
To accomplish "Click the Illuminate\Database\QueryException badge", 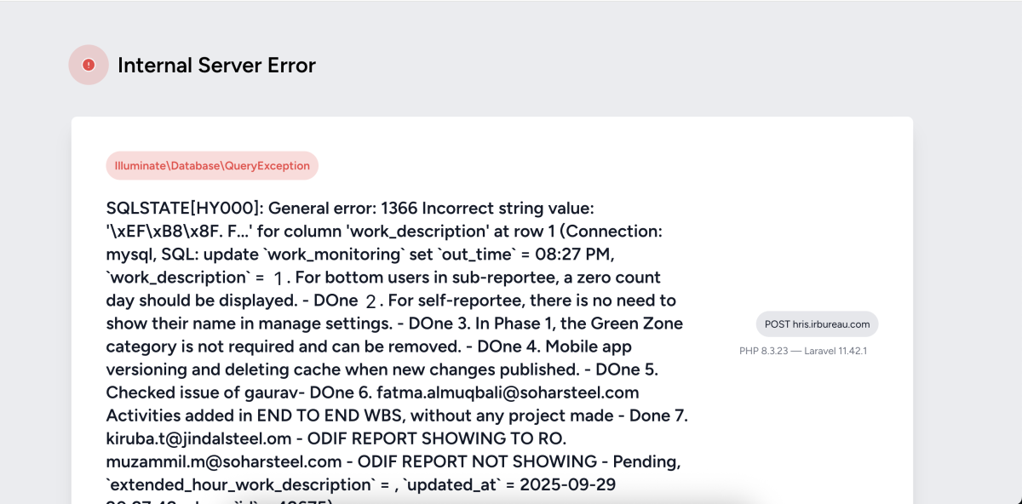I will pyautogui.click(x=212, y=166).
